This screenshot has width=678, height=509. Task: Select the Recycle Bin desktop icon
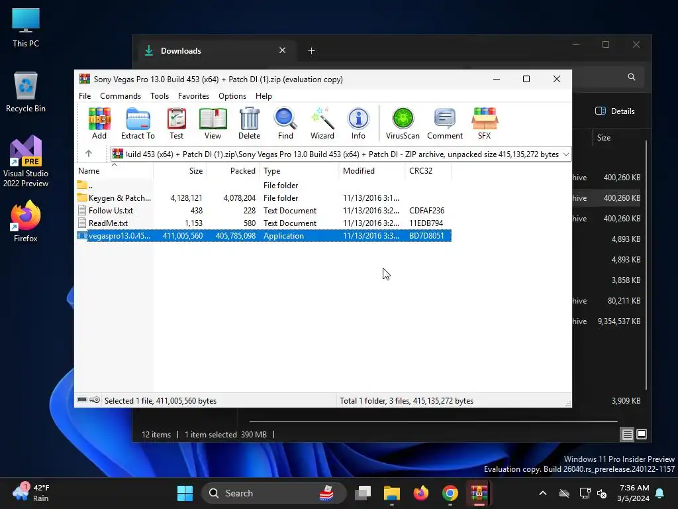26,92
